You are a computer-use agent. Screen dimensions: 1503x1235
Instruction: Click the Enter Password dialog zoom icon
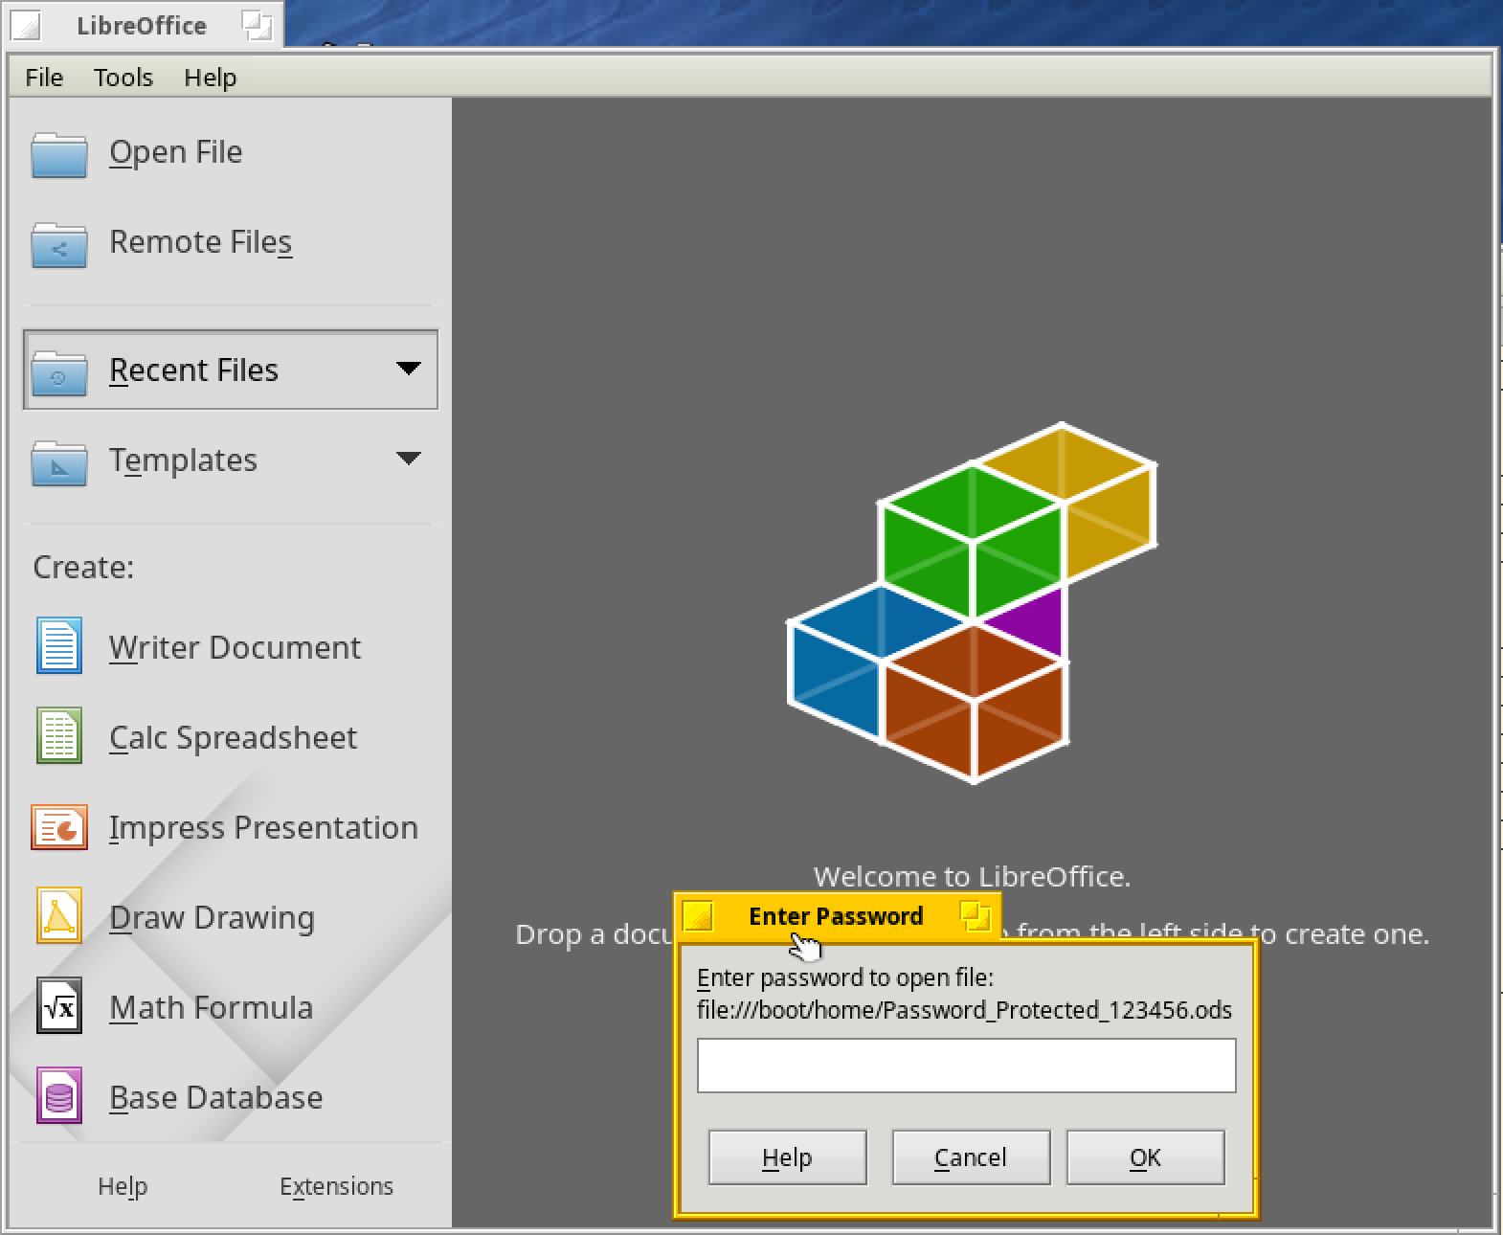976,917
